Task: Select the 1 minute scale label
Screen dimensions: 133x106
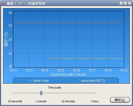Action: (41, 101)
